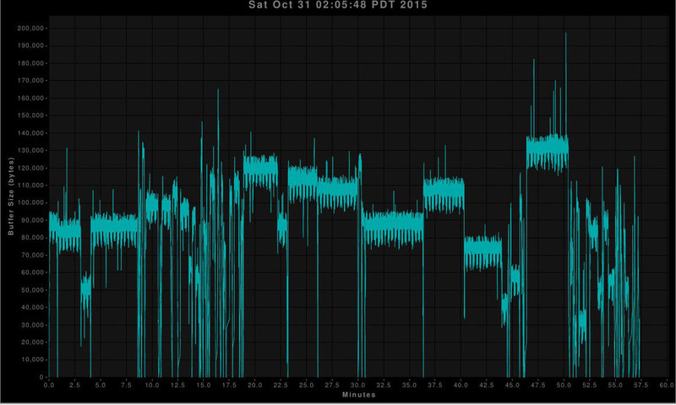The height and width of the screenshot is (405, 676).
Task: Click the 17.5 x-axis tick label
Action: tap(229, 385)
